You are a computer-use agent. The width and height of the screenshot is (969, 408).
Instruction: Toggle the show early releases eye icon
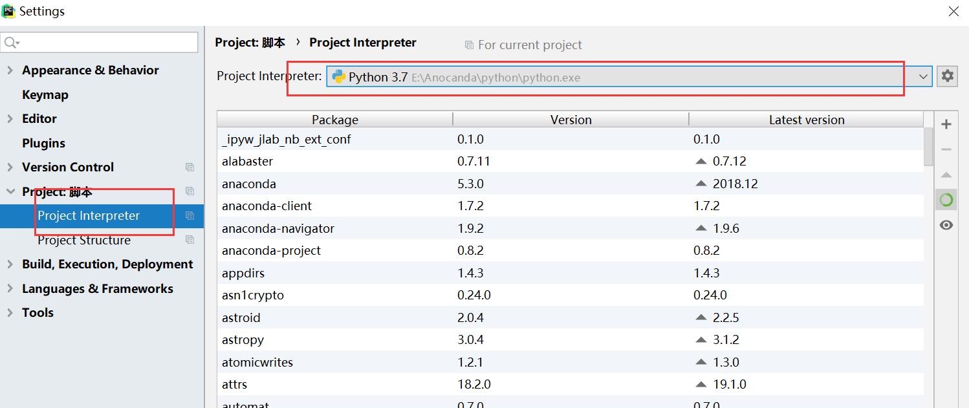(946, 225)
